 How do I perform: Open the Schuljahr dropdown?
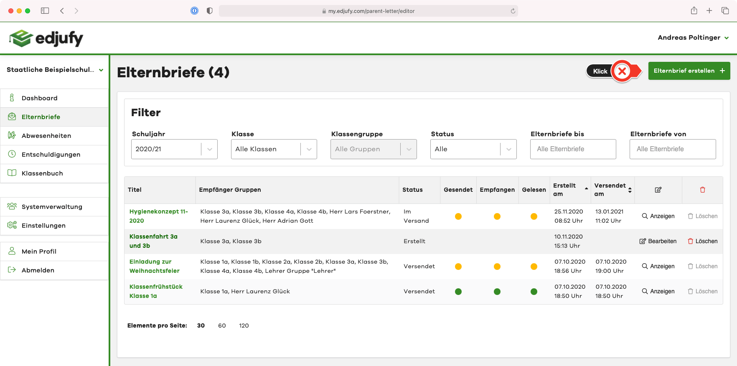174,149
